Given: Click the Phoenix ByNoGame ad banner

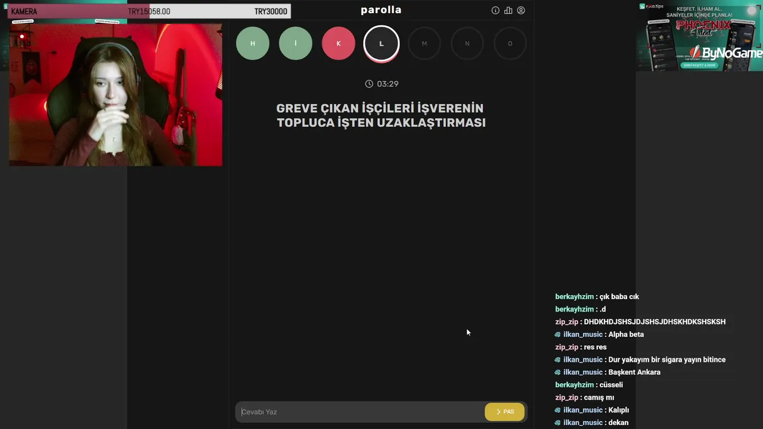Looking at the screenshot, I should [700, 37].
